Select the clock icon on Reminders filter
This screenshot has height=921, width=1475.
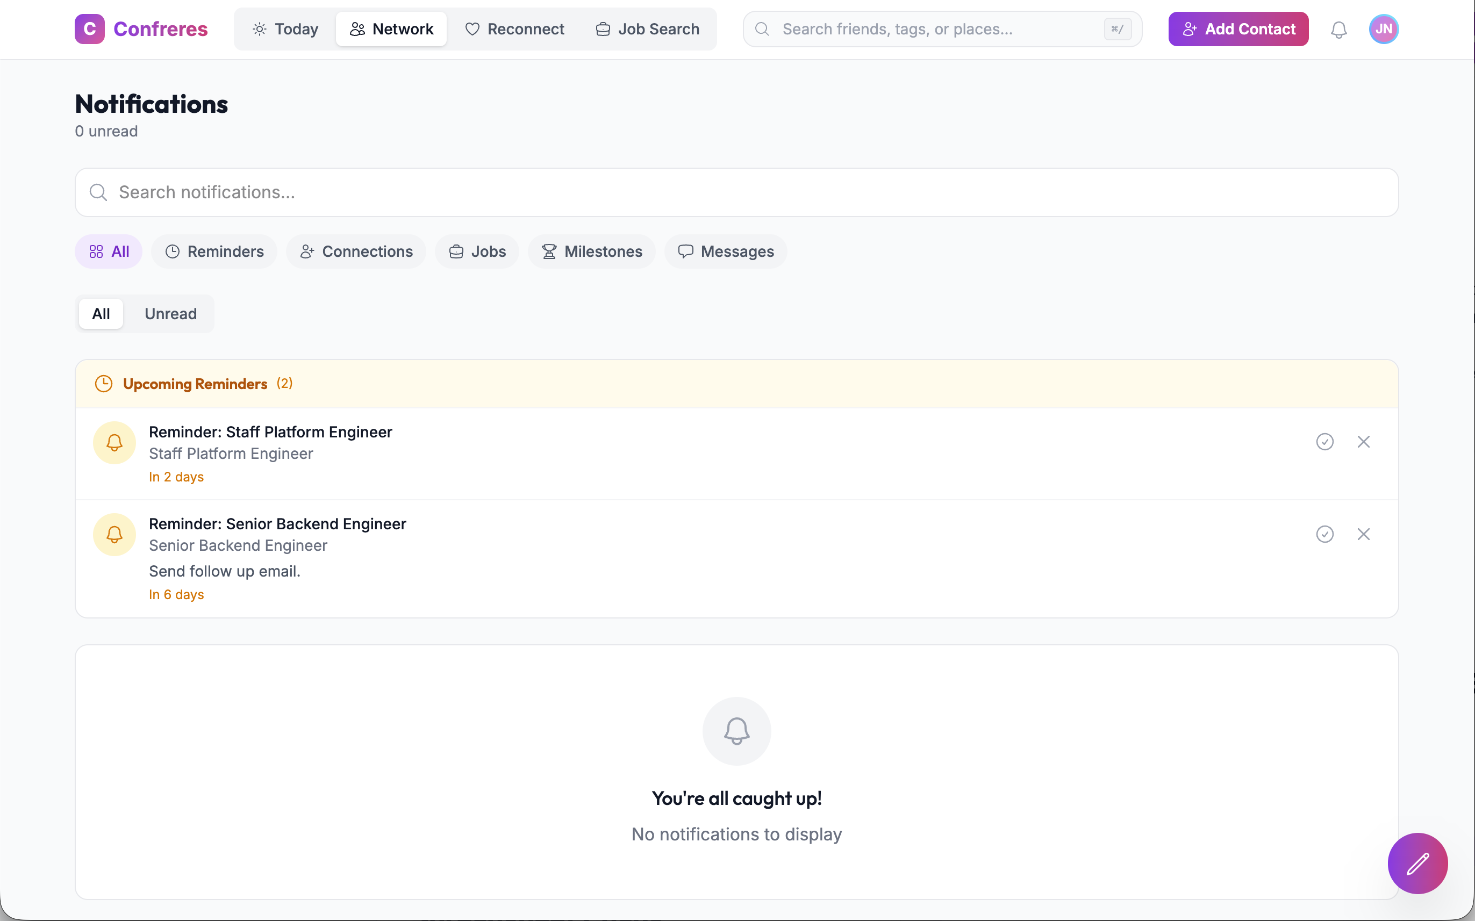click(173, 251)
